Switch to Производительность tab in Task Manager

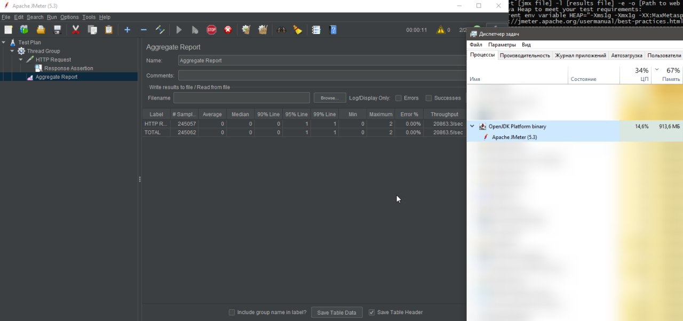tap(525, 55)
